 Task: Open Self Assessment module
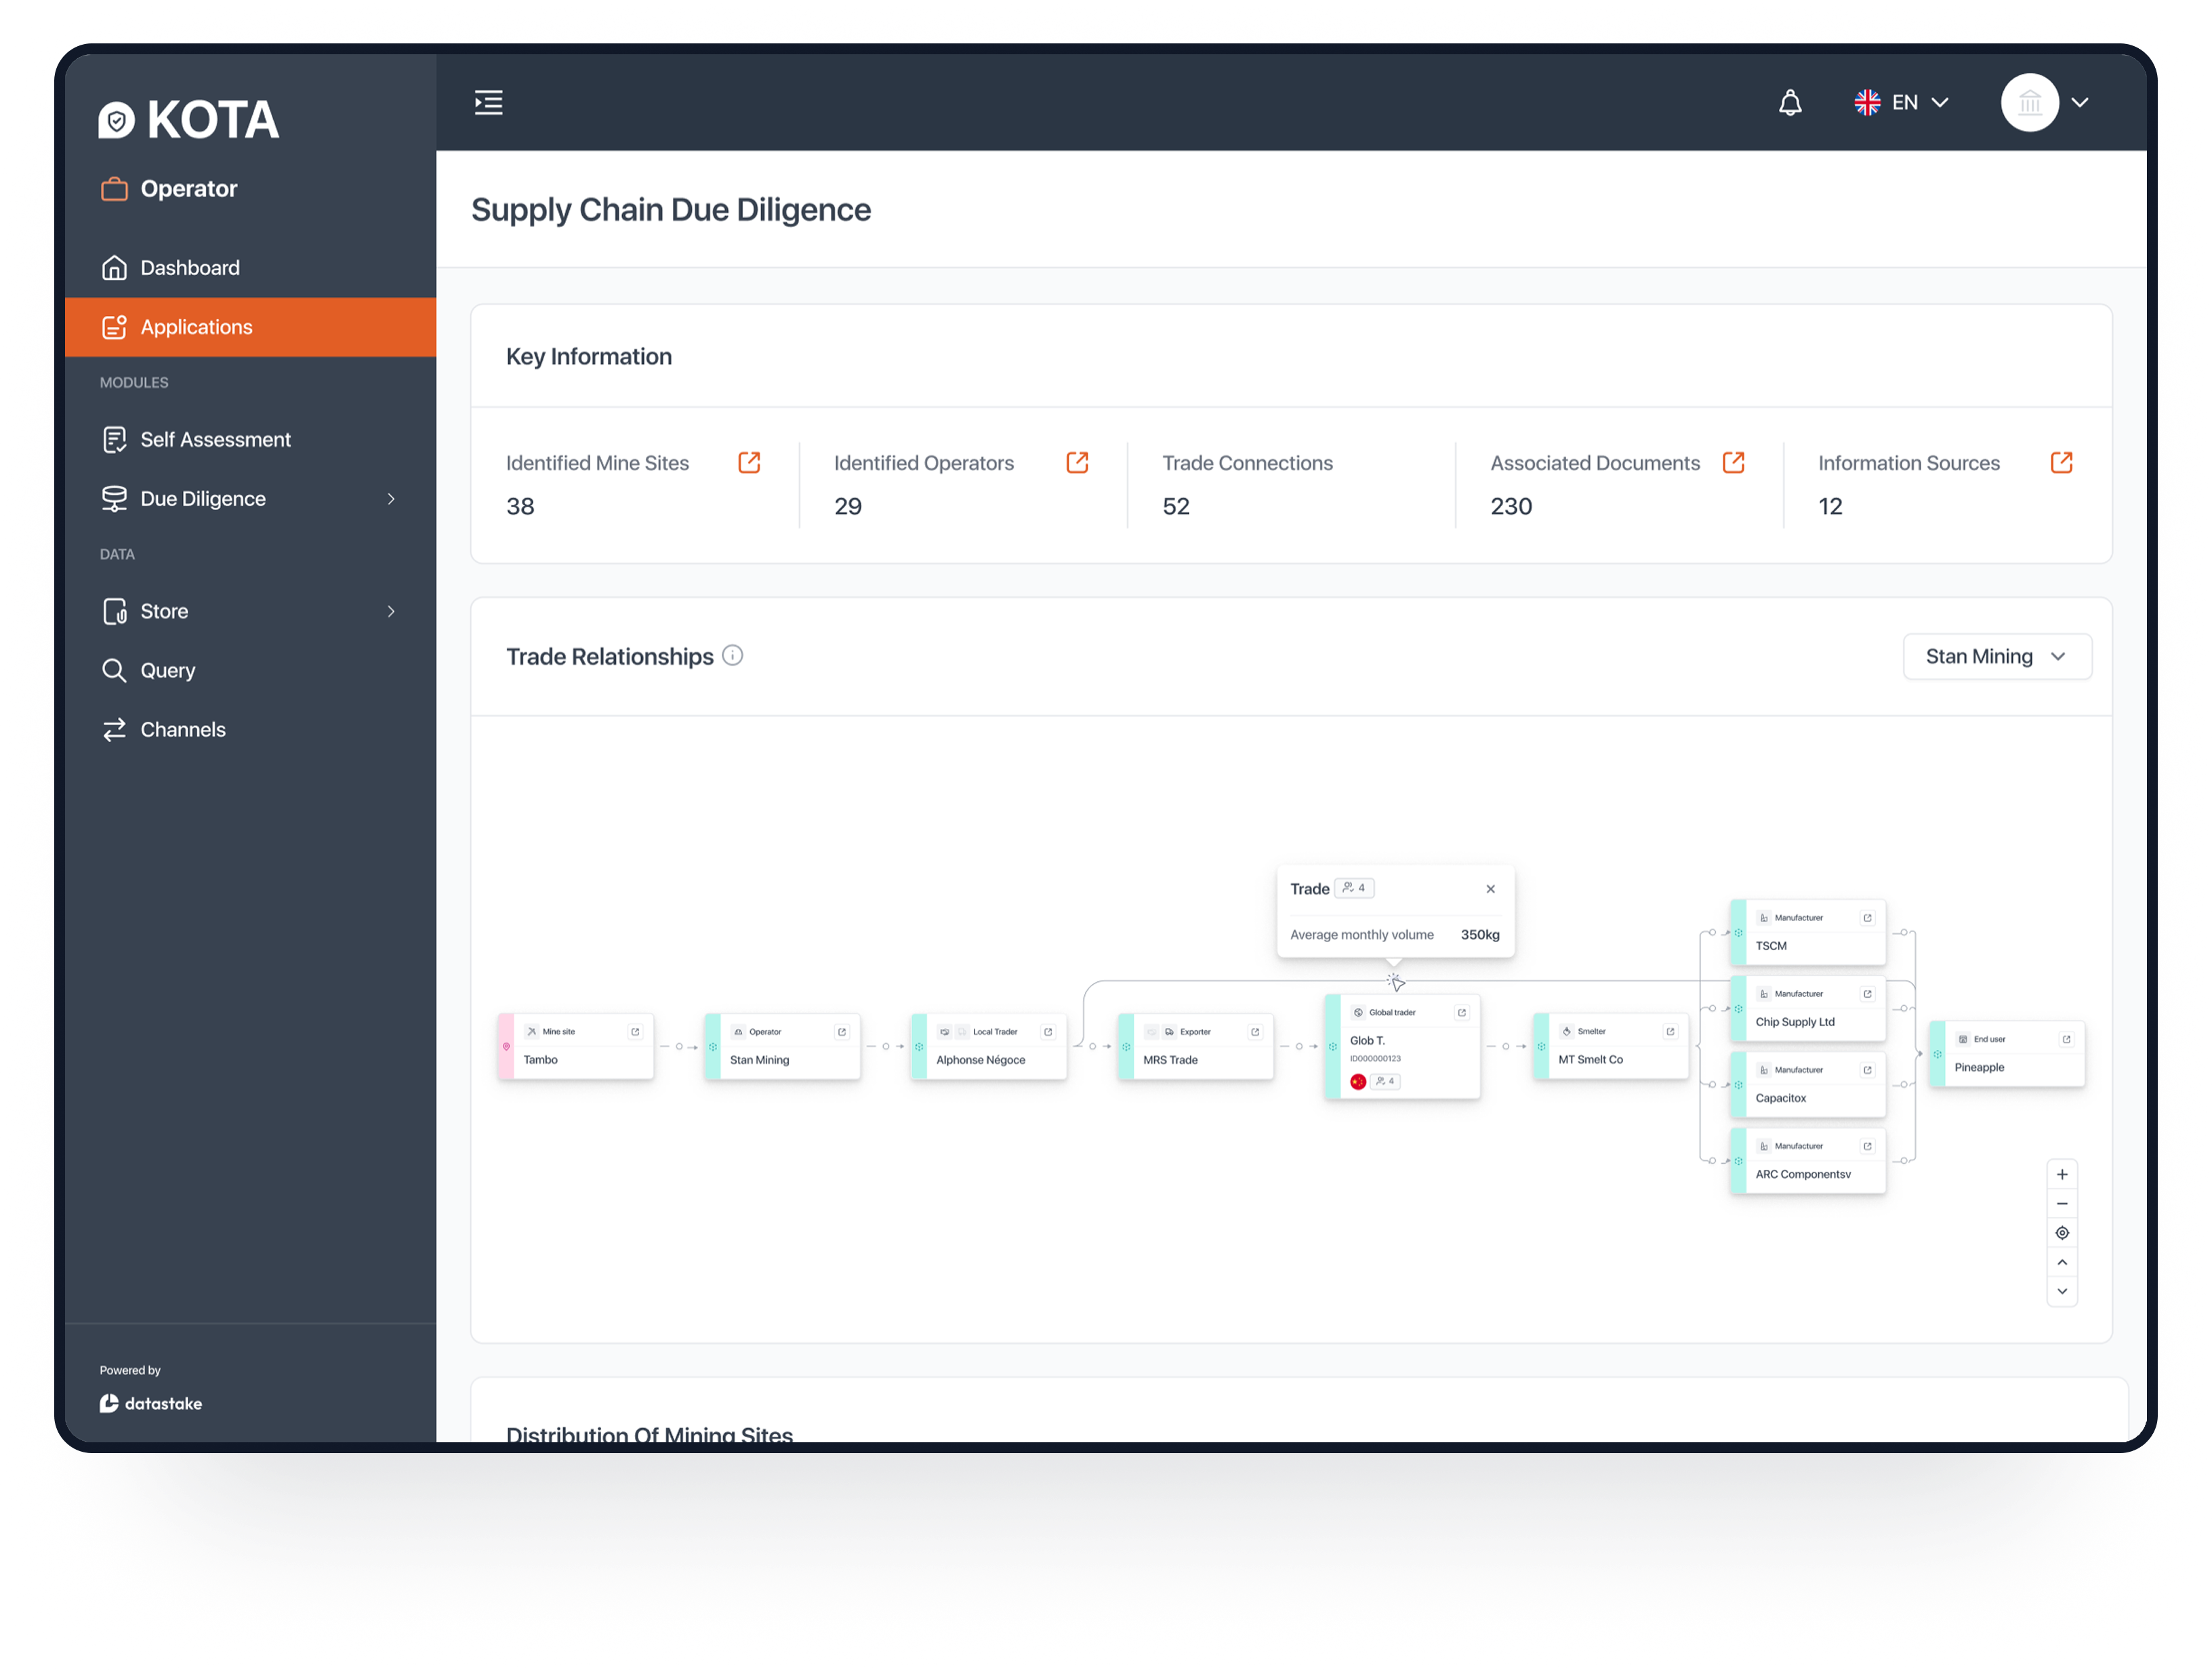250,440
